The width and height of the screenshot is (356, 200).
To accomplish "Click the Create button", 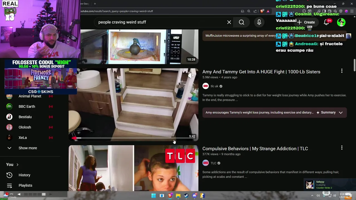I will click(x=306, y=22).
